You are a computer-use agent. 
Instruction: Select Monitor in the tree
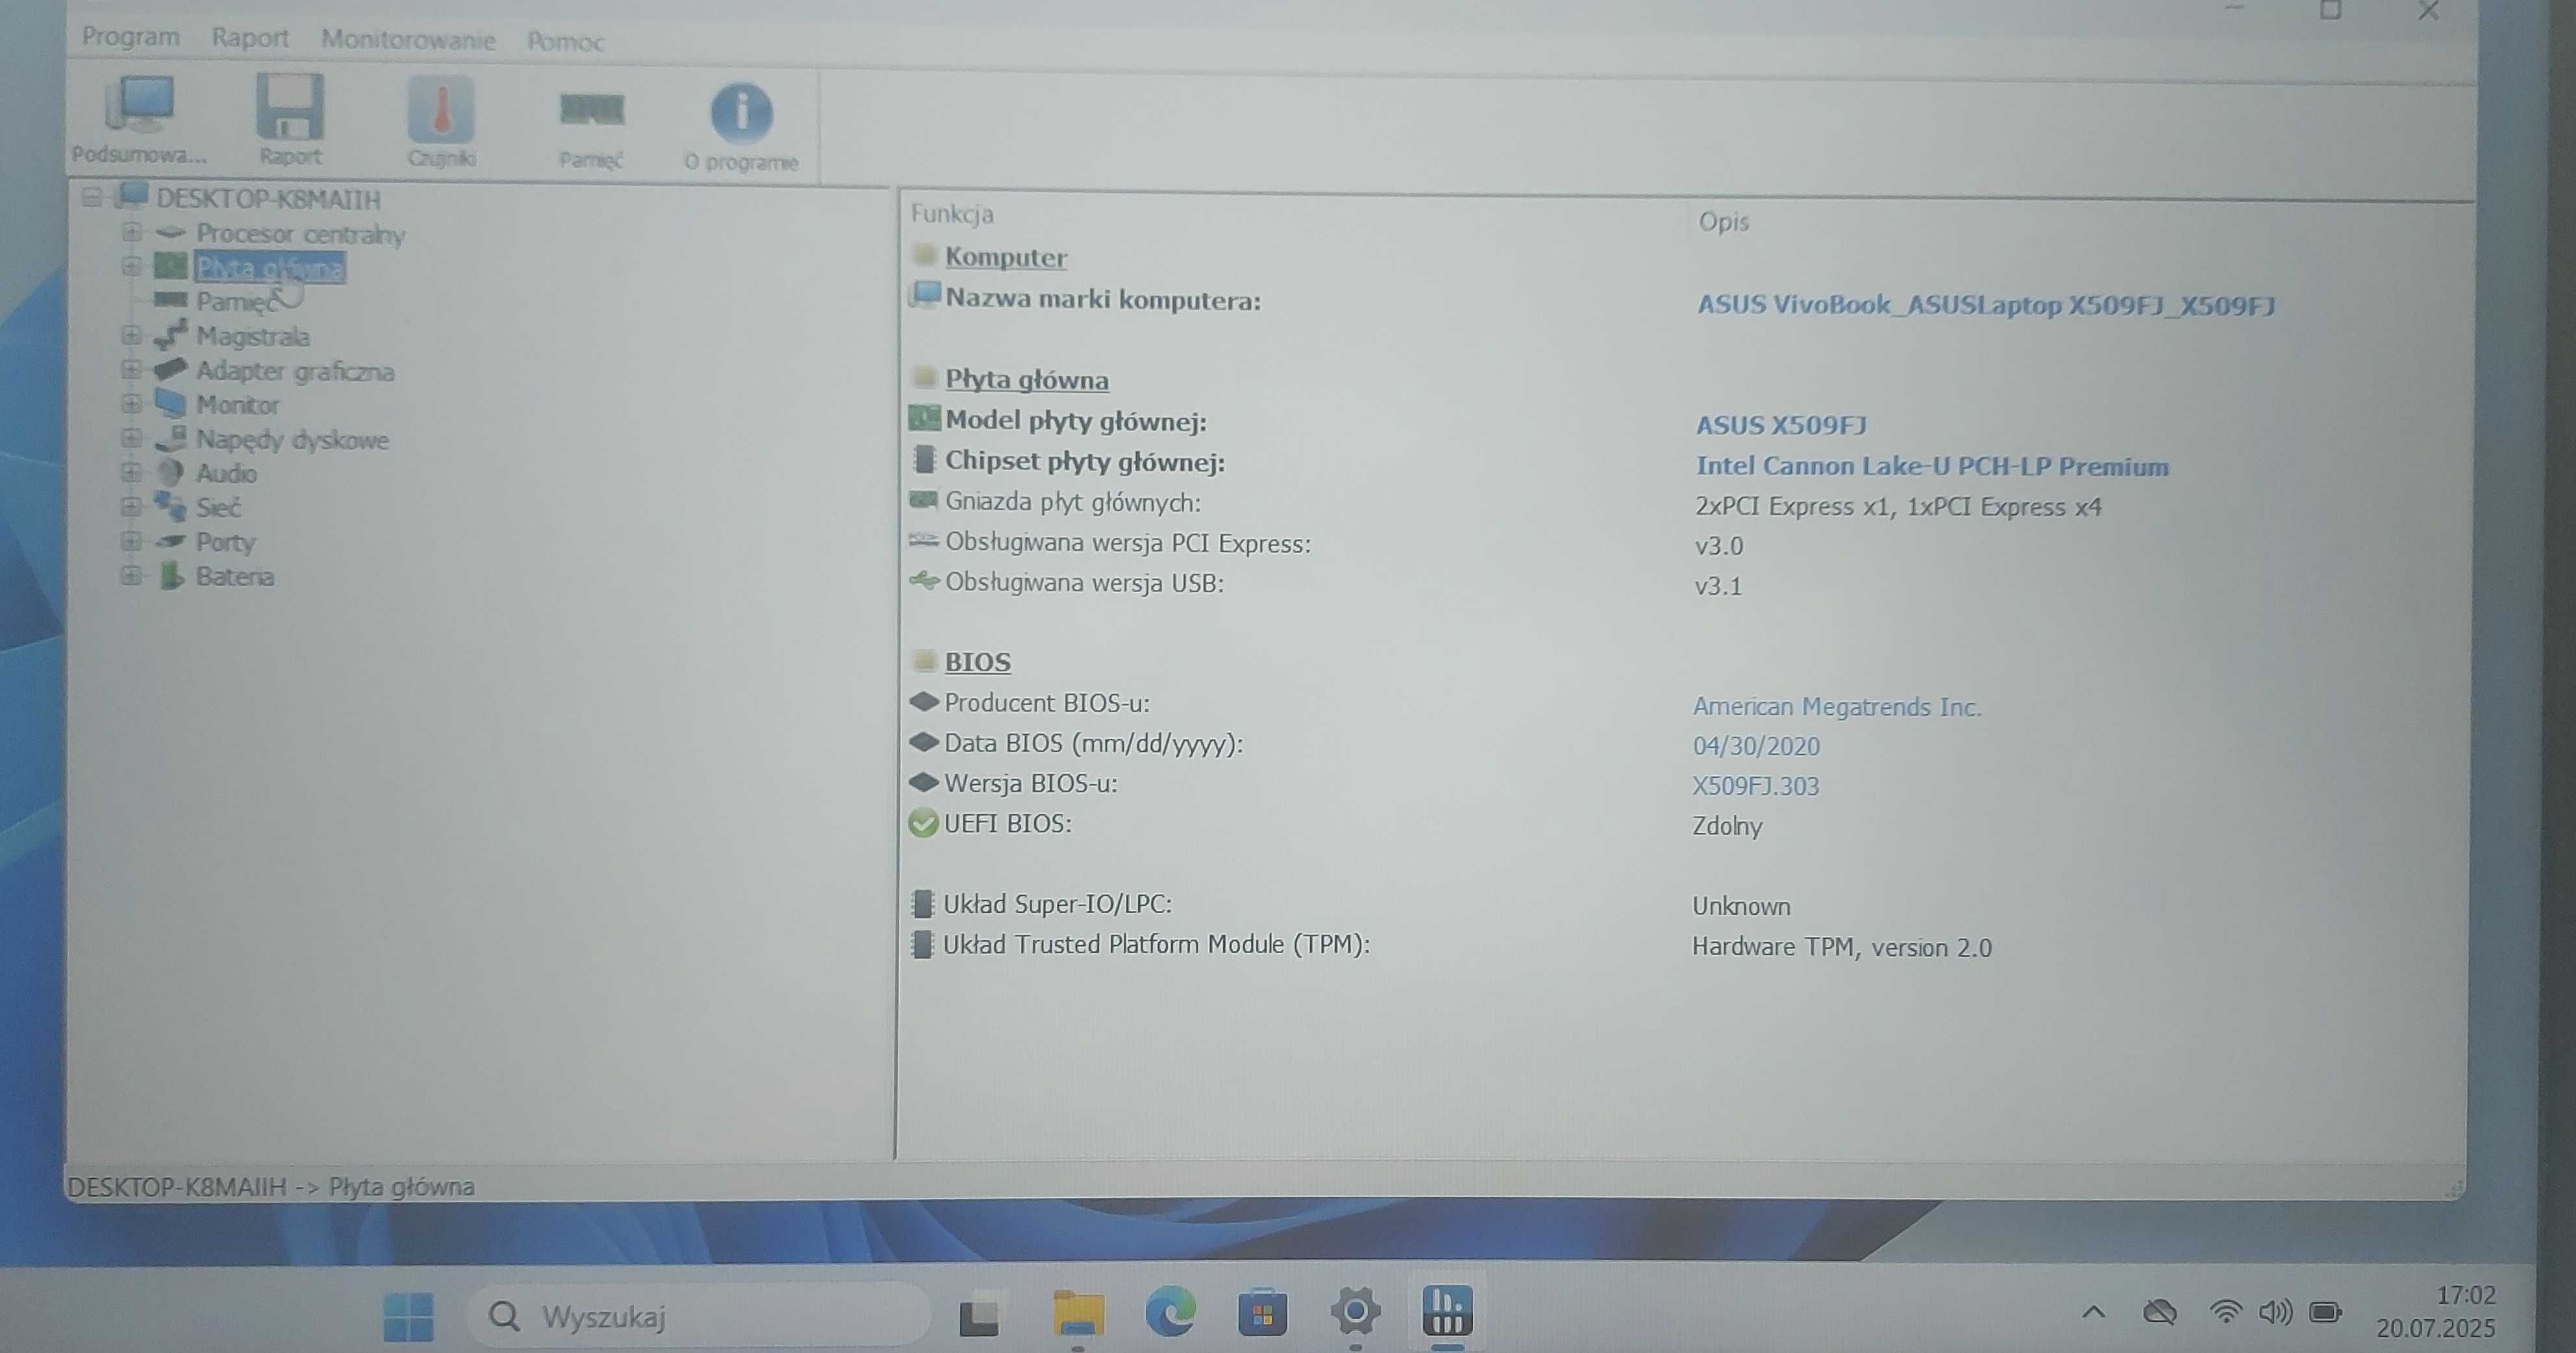point(237,405)
